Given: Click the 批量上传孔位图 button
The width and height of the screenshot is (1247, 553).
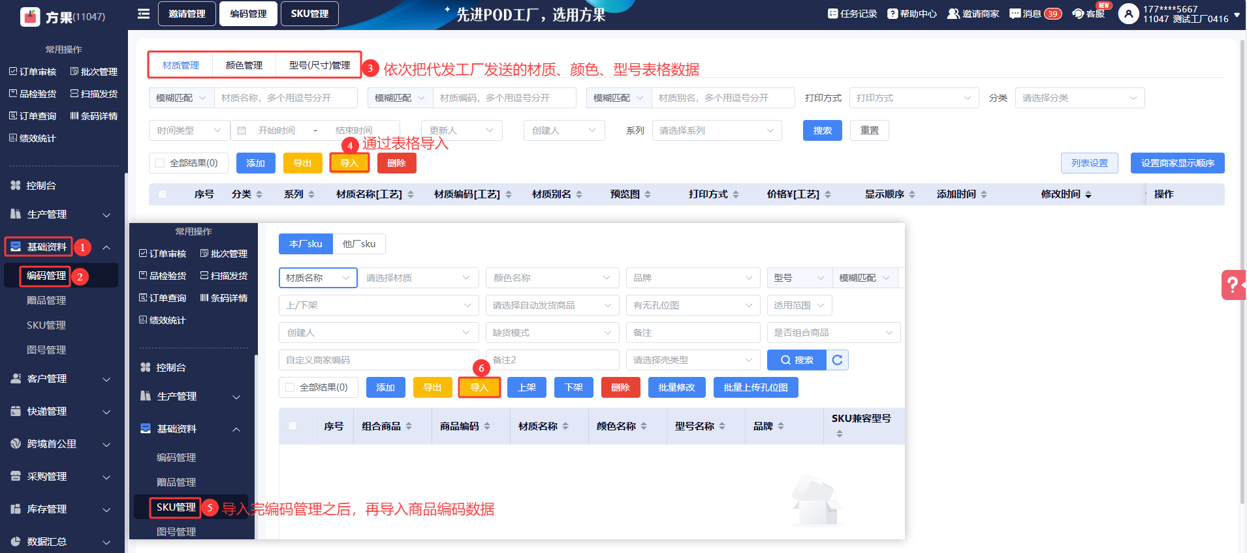Looking at the screenshot, I should point(755,387).
